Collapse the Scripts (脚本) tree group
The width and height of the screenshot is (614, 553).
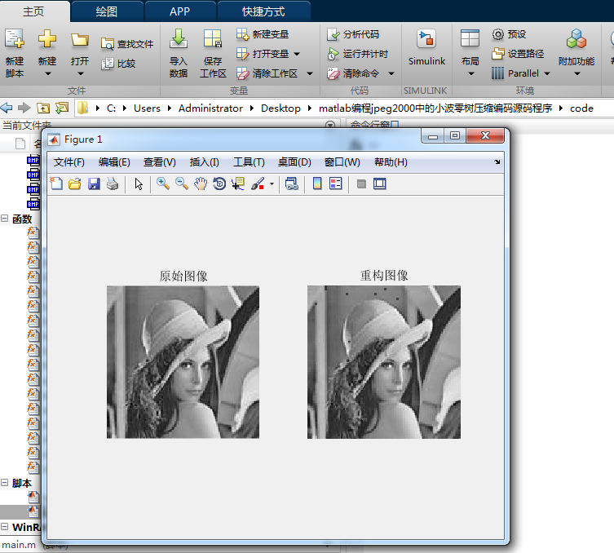pos(4,483)
